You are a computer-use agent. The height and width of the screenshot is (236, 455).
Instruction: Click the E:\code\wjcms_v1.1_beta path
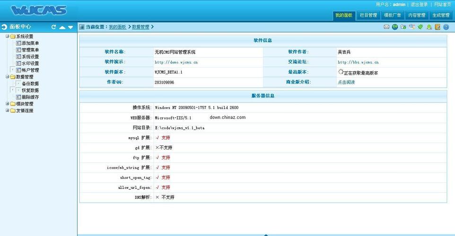coord(180,128)
